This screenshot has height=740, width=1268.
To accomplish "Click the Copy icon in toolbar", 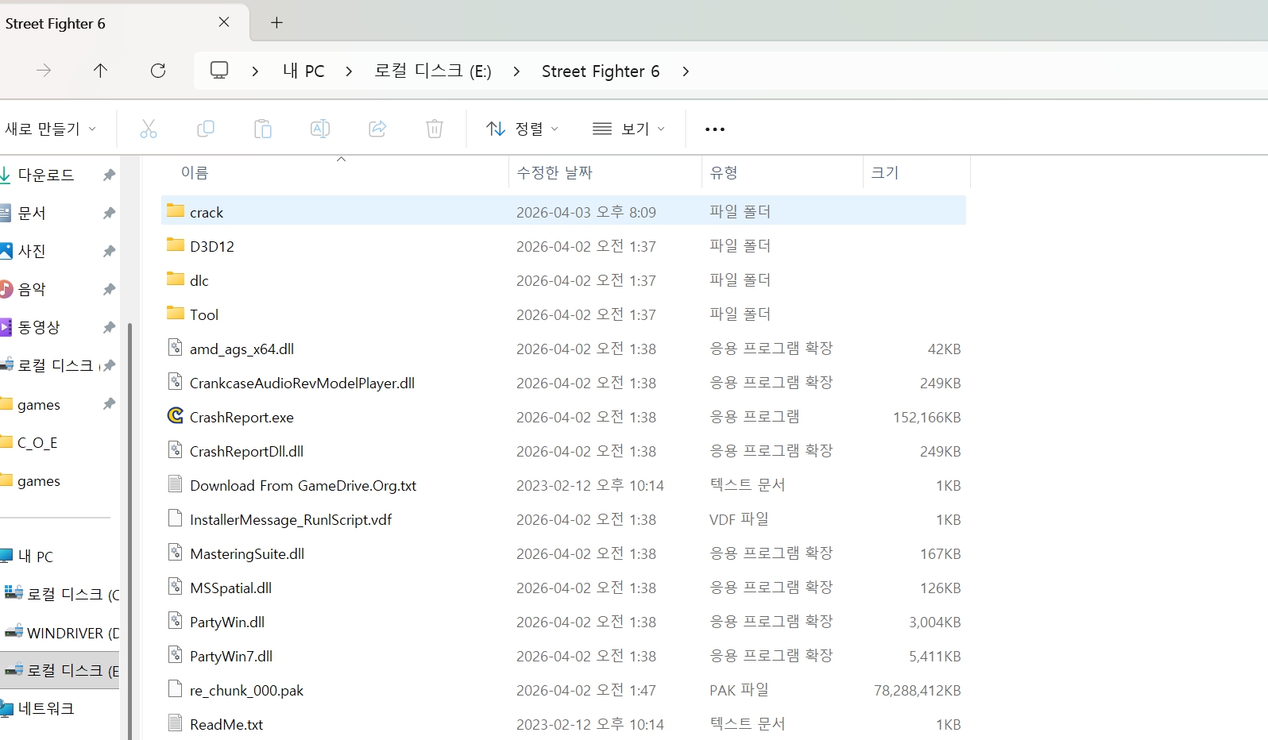I will tap(206, 129).
